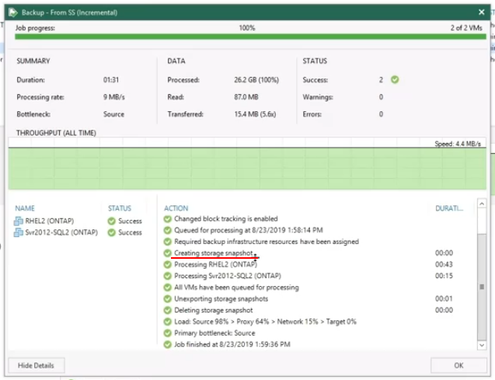This screenshot has height=380, width=495.
Task: Sort by the NAME column header
Action: coord(25,208)
